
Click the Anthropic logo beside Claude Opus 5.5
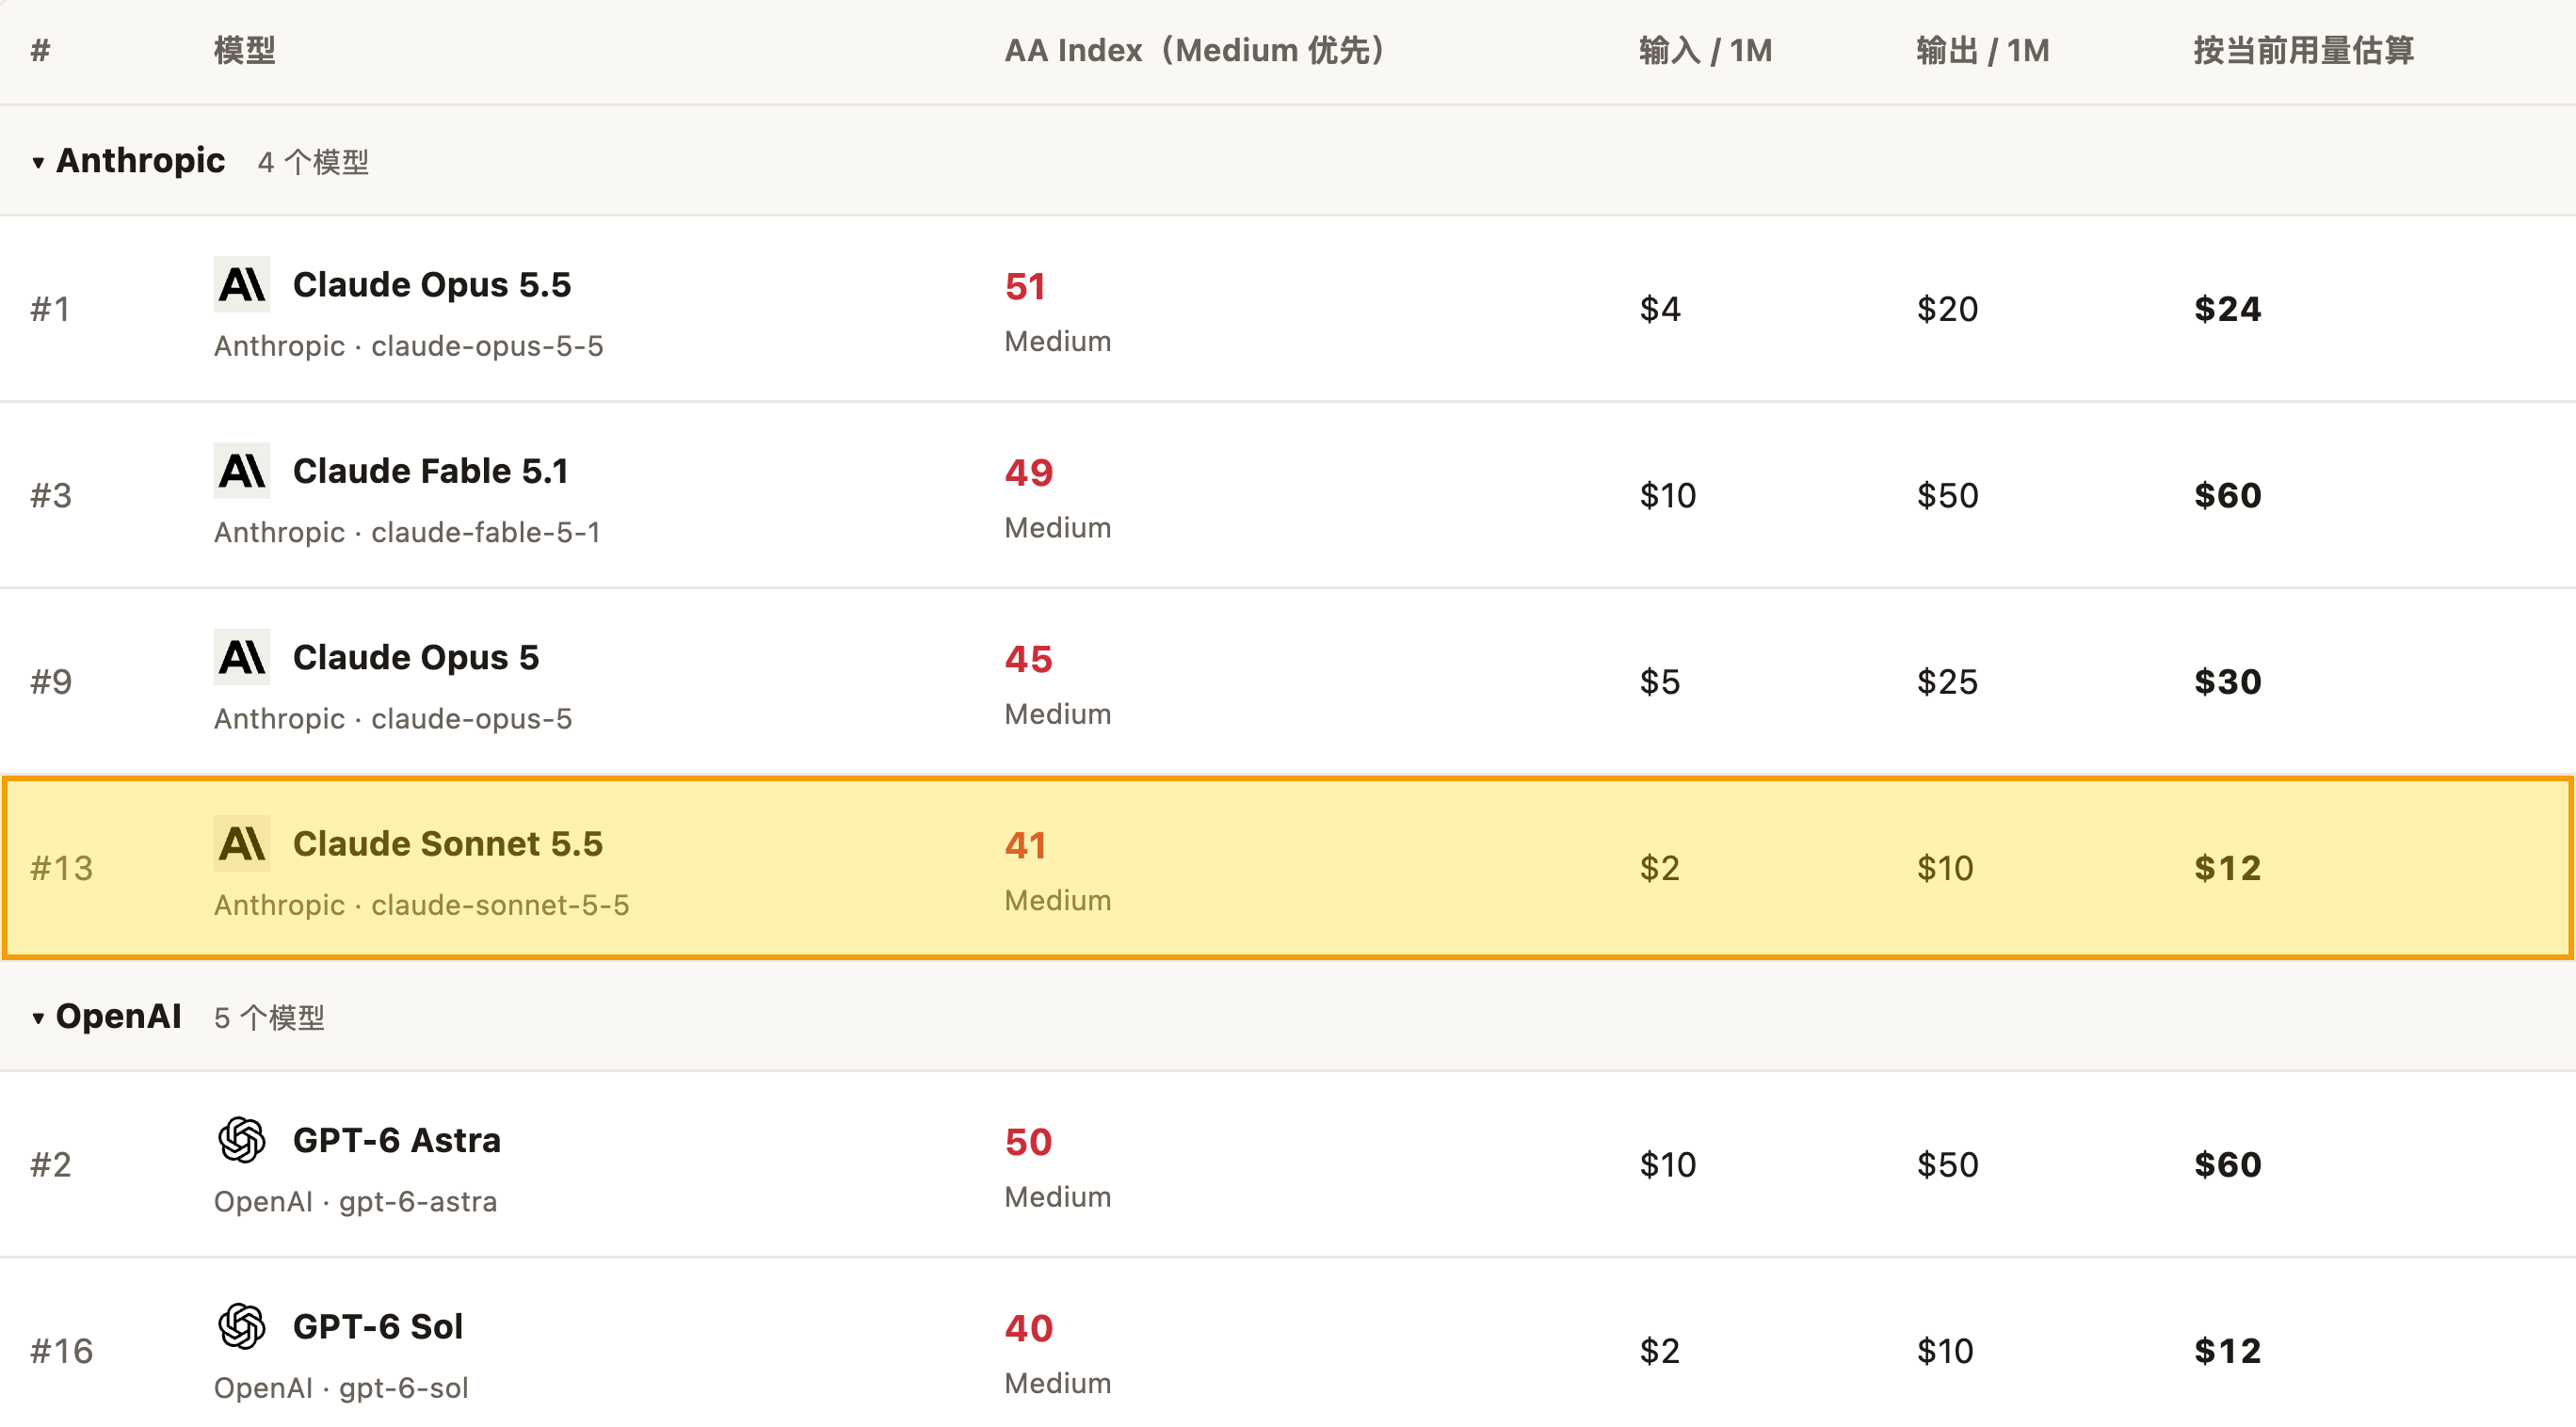click(242, 285)
